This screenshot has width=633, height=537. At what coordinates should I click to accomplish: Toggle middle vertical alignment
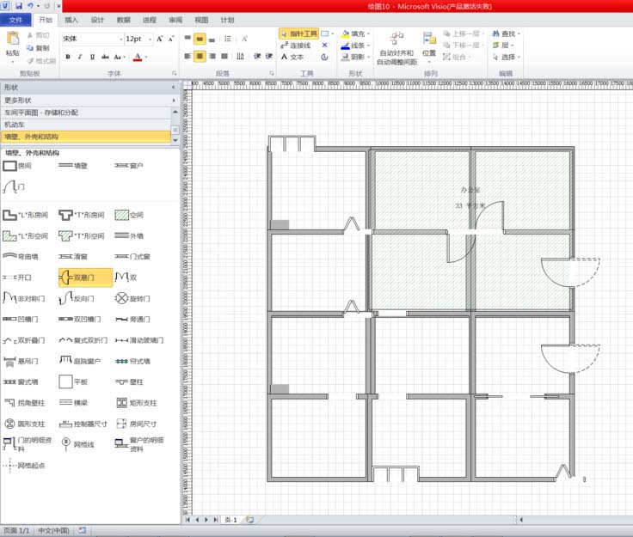click(x=200, y=40)
